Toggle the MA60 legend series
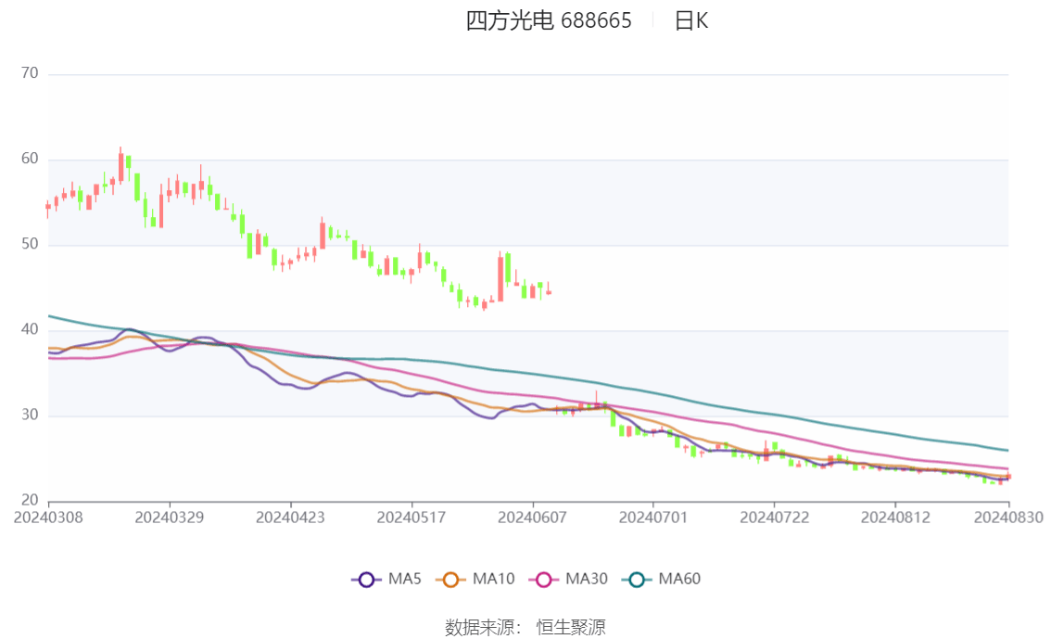 (x=662, y=579)
